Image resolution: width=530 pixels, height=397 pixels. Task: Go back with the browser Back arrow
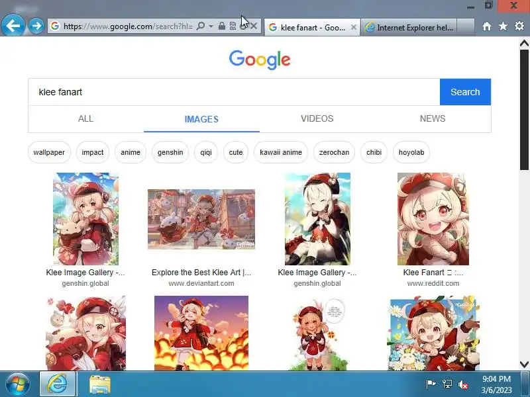pyautogui.click(x=13, y=25)
